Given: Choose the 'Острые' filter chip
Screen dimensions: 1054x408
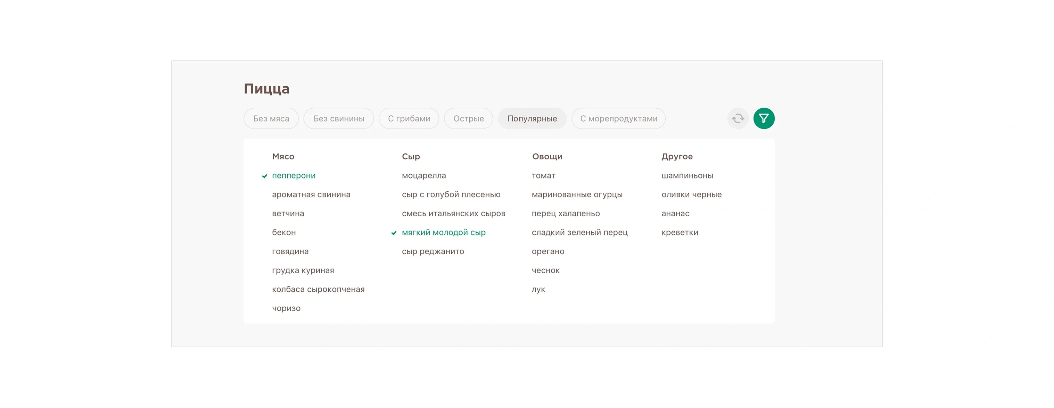Looking at the screenshot, I should click(469, 118).
